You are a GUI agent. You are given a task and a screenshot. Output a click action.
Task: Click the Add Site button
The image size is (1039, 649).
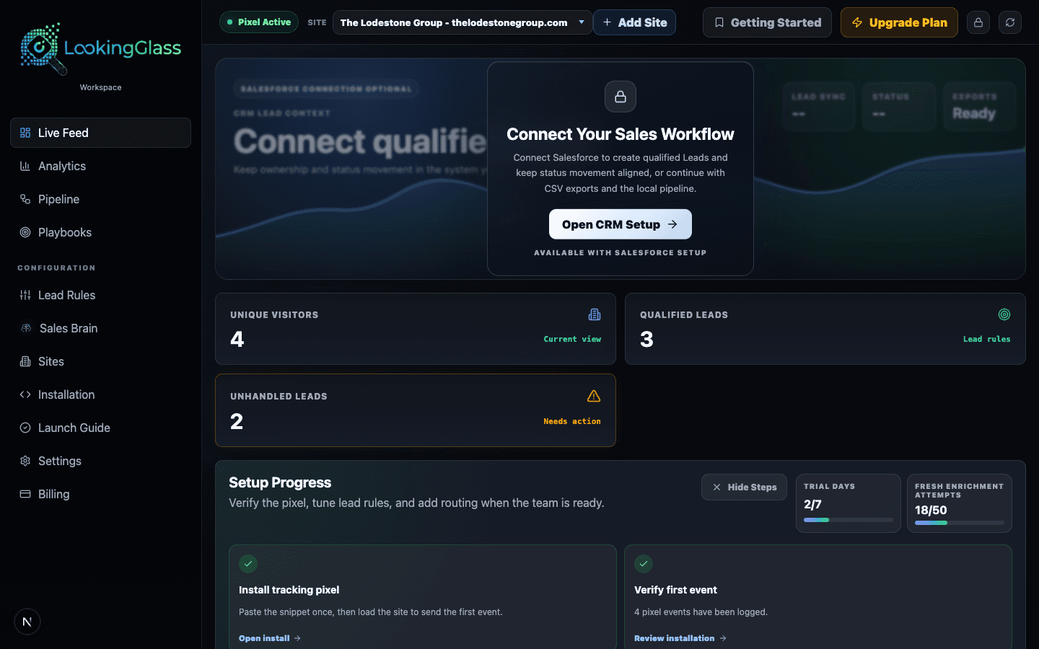pos(634,22)
